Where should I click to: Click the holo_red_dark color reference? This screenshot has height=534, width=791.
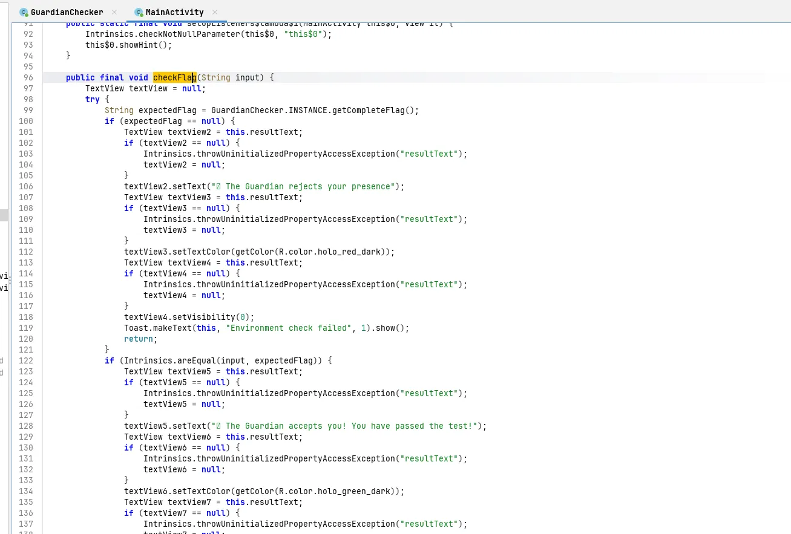358,252
